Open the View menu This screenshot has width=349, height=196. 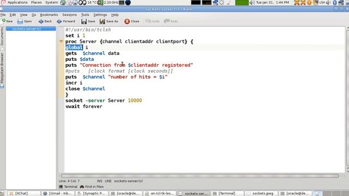(23, 15)
